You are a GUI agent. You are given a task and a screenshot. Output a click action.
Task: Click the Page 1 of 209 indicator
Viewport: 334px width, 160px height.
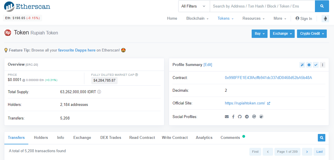[287, 152]
